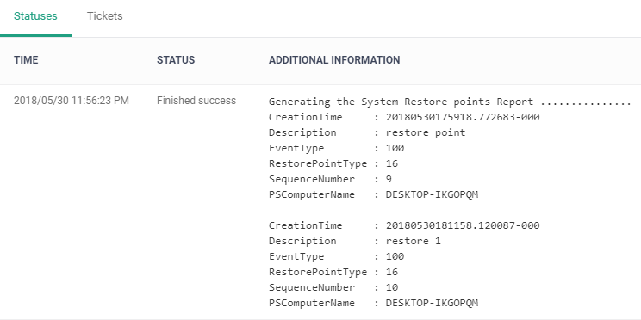Click the first RestorePointType 16 line

(x=333, y=163)
